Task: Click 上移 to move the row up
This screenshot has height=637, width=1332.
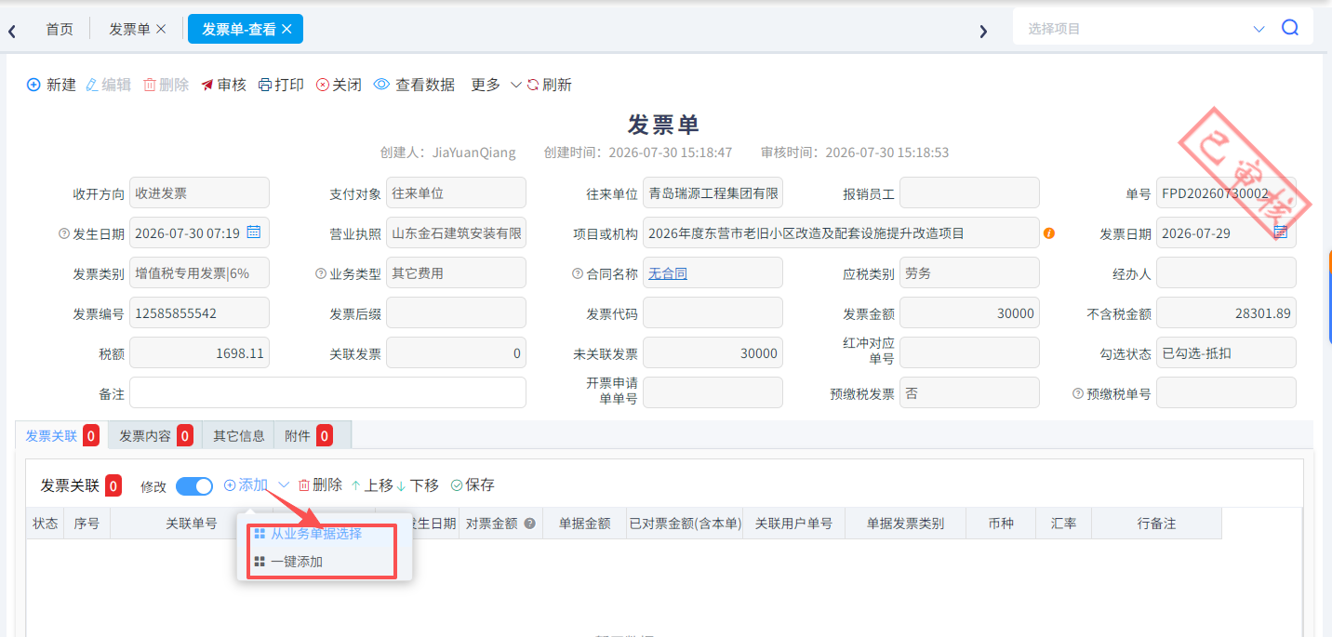Action: click(x=372, y=484)
